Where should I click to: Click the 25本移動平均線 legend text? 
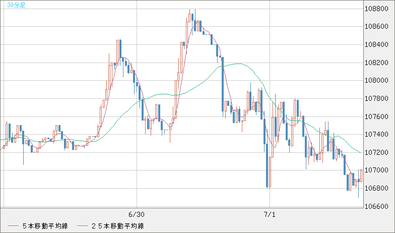(117, 226)
